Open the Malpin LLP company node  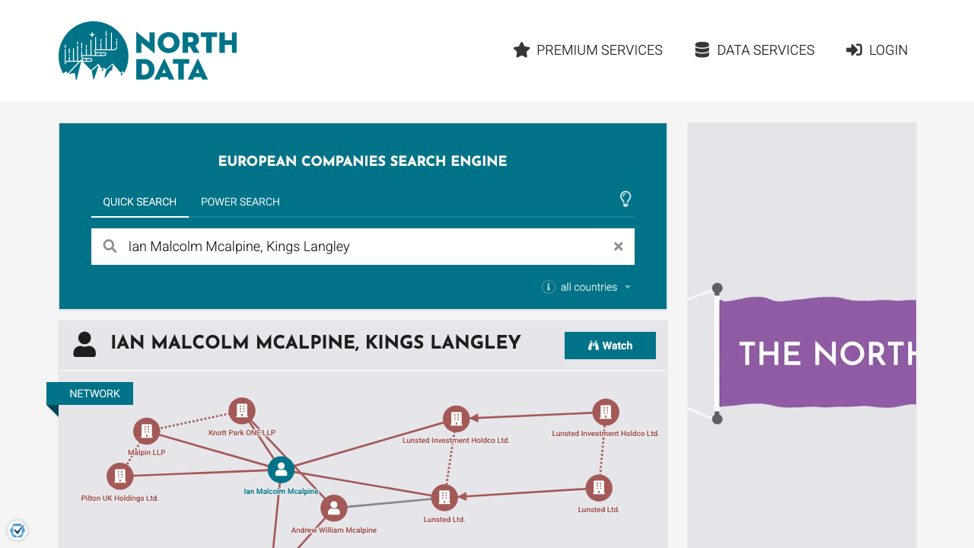147,431
